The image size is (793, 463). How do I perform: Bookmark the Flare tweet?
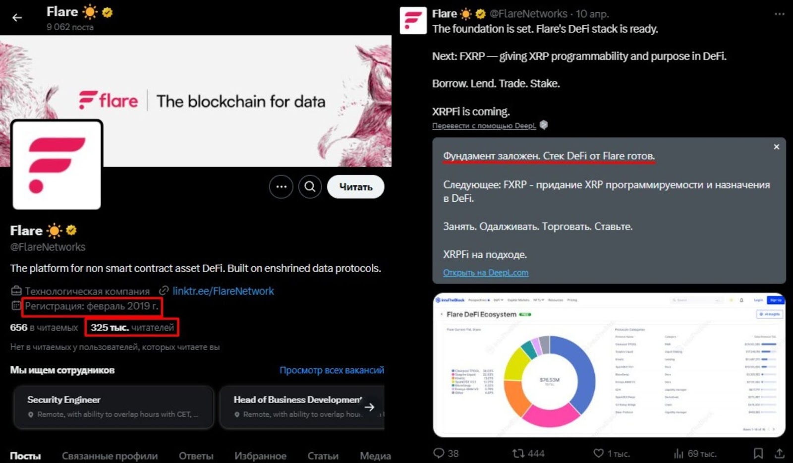[x=758, y=453]
